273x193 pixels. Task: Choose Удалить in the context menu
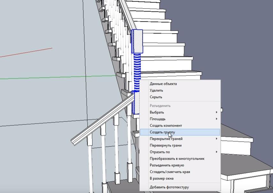[x=156, y=91]
